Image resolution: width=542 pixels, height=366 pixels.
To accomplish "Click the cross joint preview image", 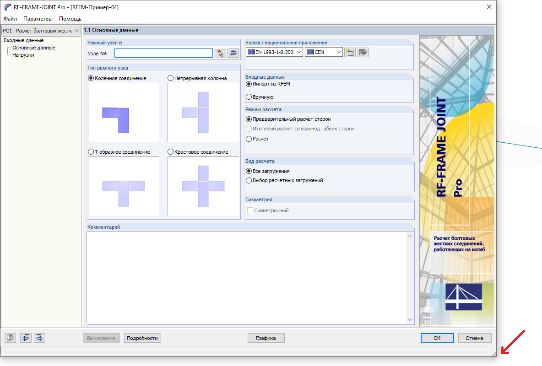I will point(203,186).
